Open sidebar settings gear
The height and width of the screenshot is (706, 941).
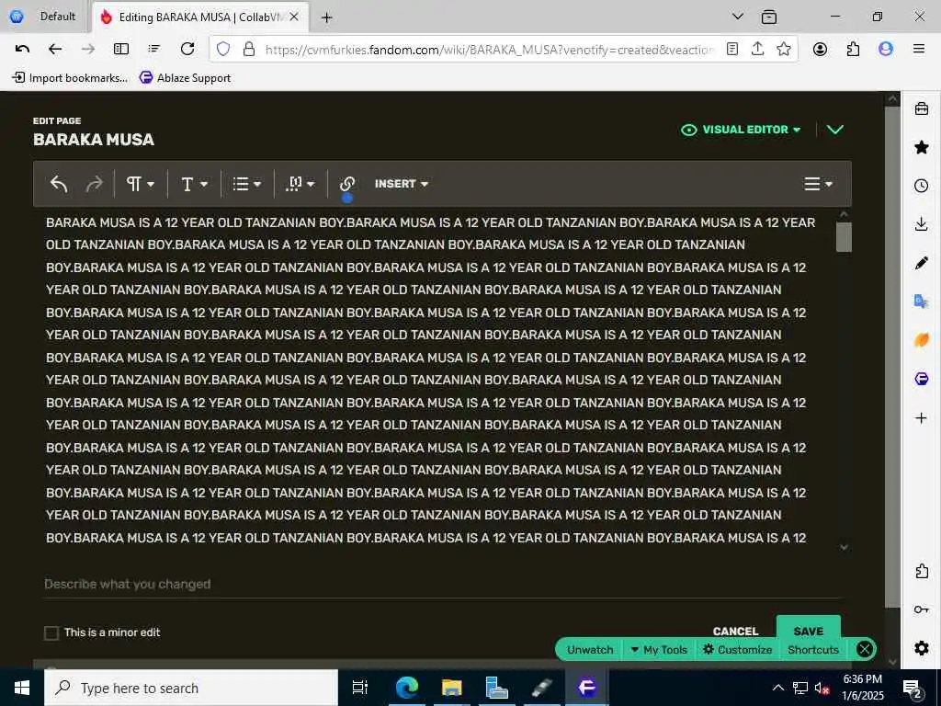921,648
